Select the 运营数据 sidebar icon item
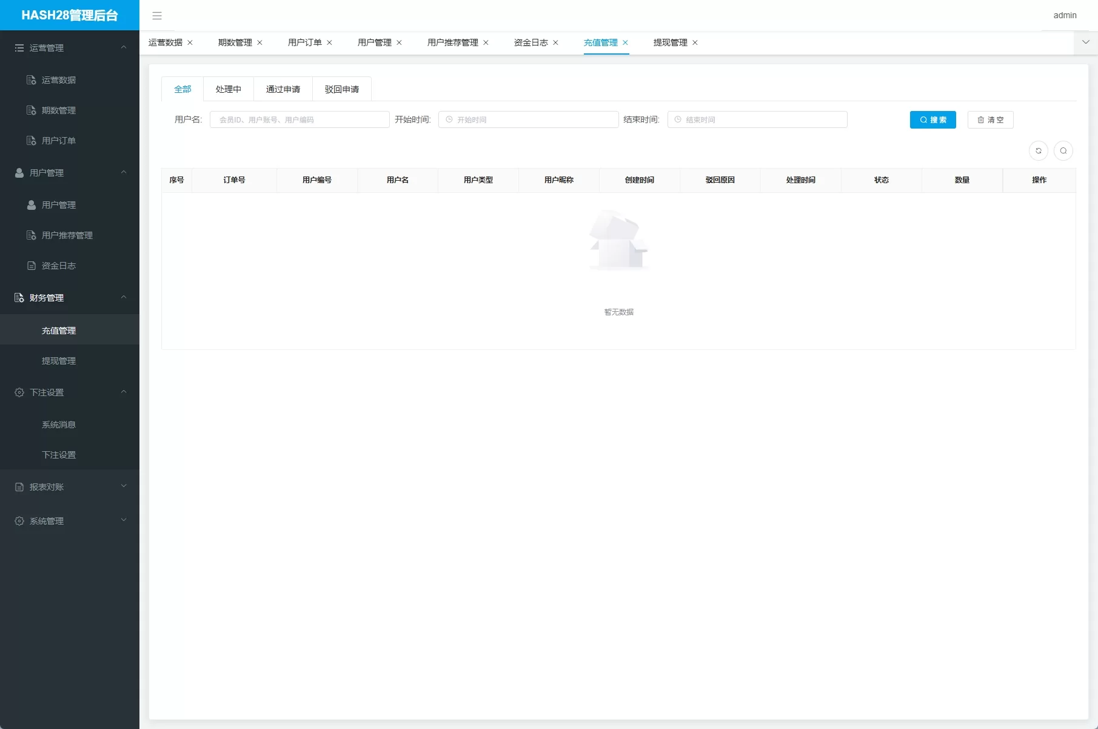 point(31,79)
